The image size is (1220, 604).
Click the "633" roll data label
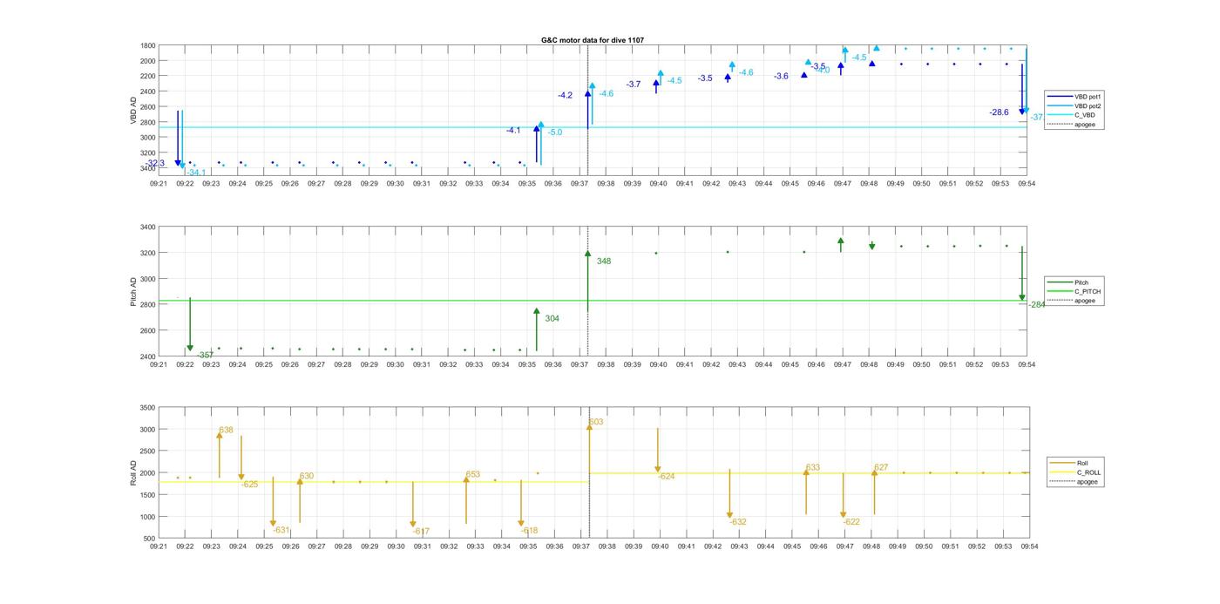coord(813,468)
